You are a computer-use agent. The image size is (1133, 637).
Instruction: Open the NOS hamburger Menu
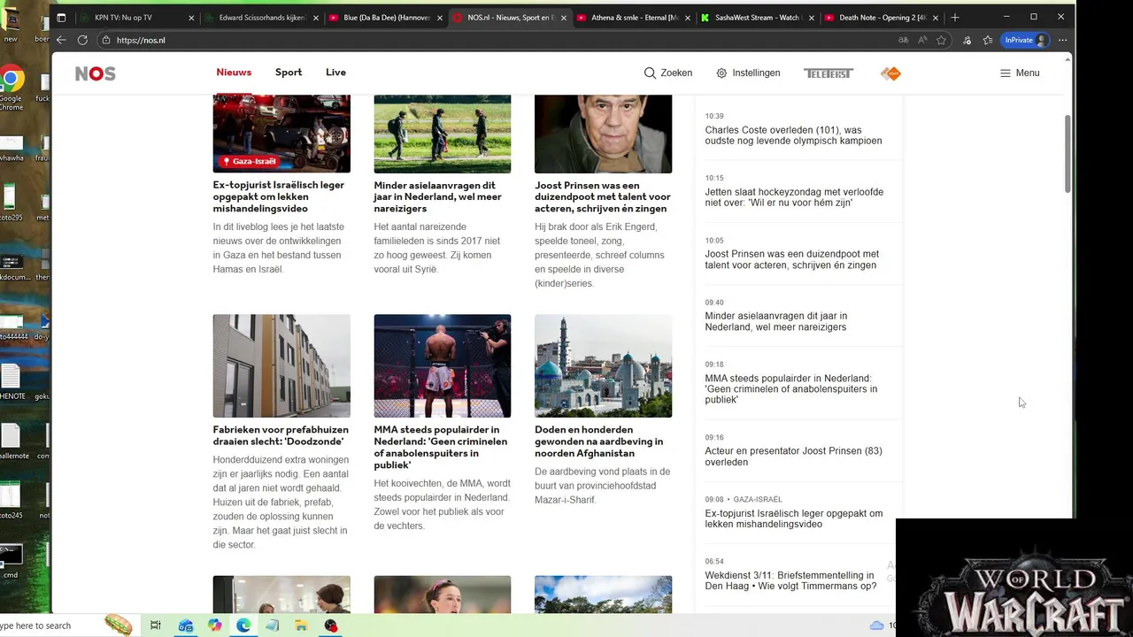click(1020, 73)
